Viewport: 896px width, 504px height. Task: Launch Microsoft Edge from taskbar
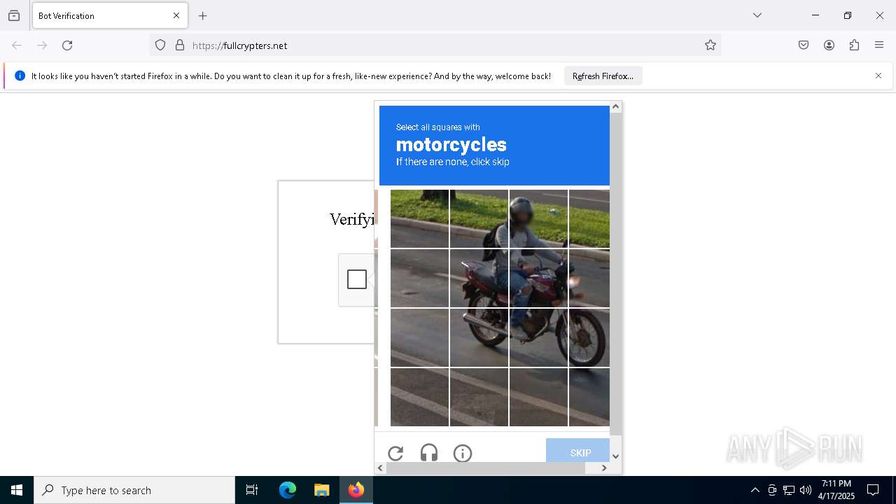[288, 490]
